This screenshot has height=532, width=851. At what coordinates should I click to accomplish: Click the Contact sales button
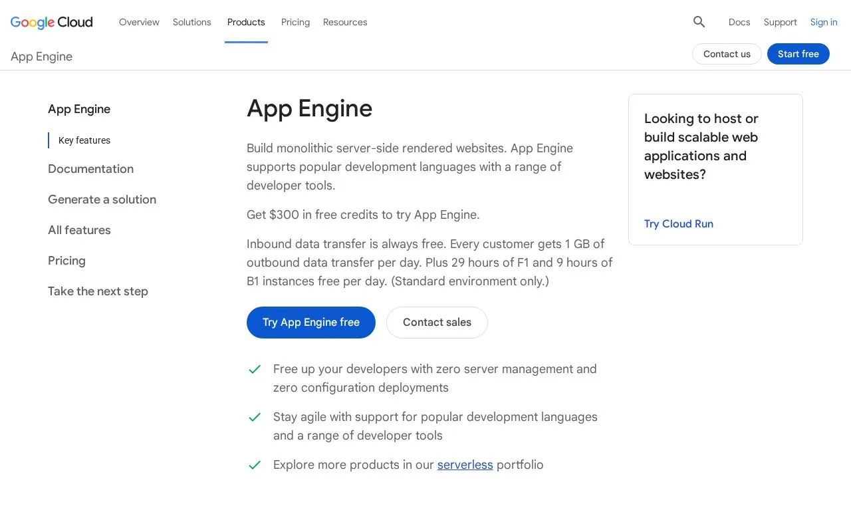(437, 323)
